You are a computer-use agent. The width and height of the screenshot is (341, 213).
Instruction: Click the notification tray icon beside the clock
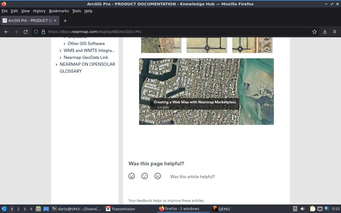tap(327, 208)
